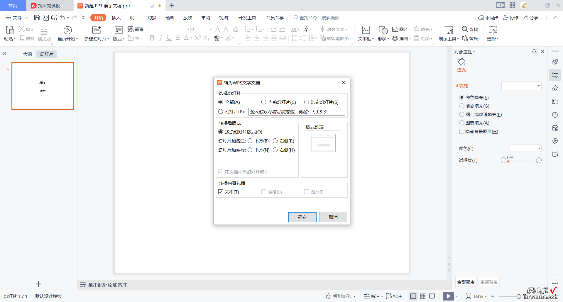Toggle Strikethrough formatting

point(177,38)
